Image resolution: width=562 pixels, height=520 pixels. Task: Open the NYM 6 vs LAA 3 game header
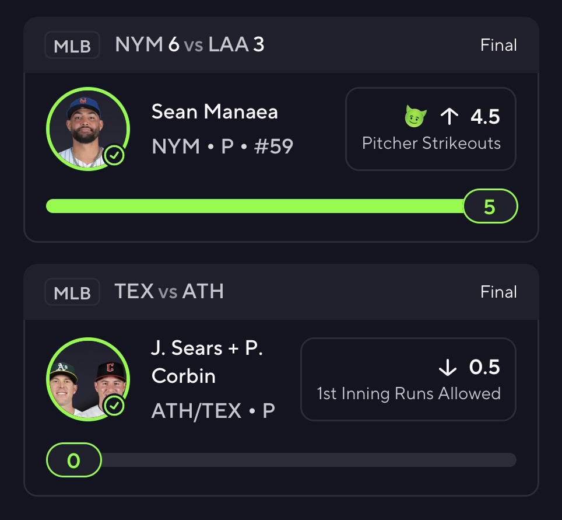[189, 45]
